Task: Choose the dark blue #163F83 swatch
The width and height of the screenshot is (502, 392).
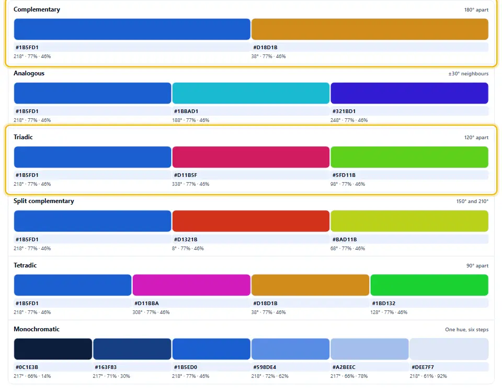Action: pos(132,349)
